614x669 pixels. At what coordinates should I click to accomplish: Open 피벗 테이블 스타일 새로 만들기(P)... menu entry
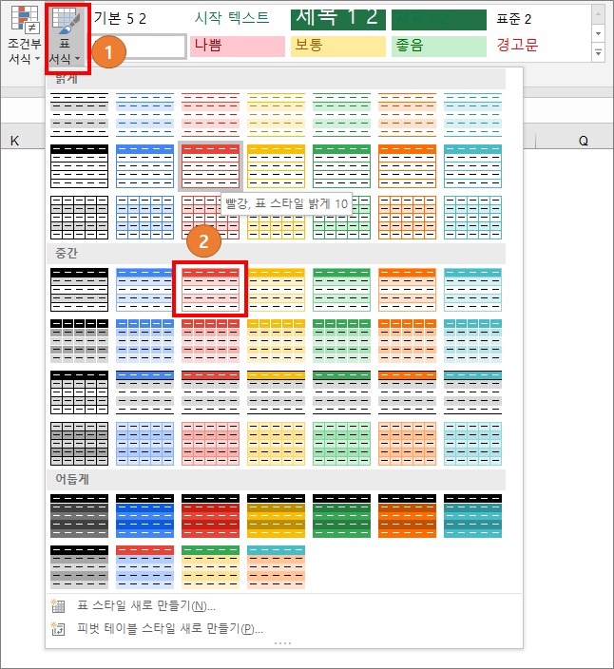[x=283, y=628]
